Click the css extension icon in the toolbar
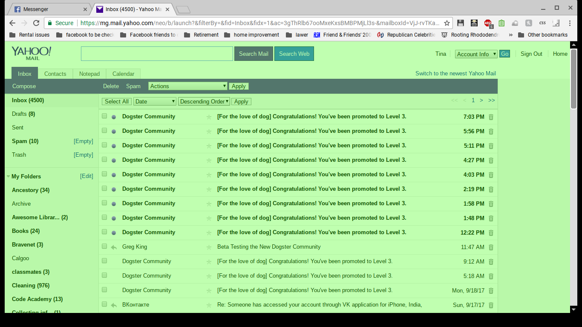Viewport: 582px width, 327px height. (542, 23)
